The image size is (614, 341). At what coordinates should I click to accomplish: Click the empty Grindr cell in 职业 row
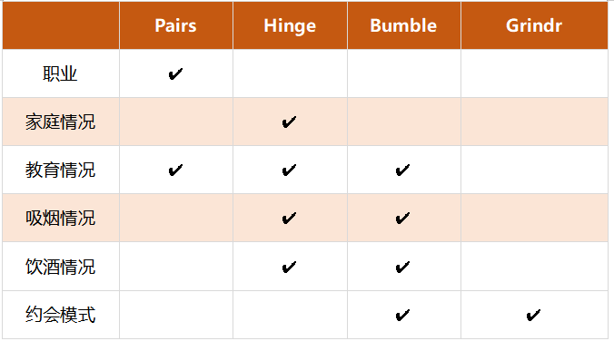coord(534,73)
